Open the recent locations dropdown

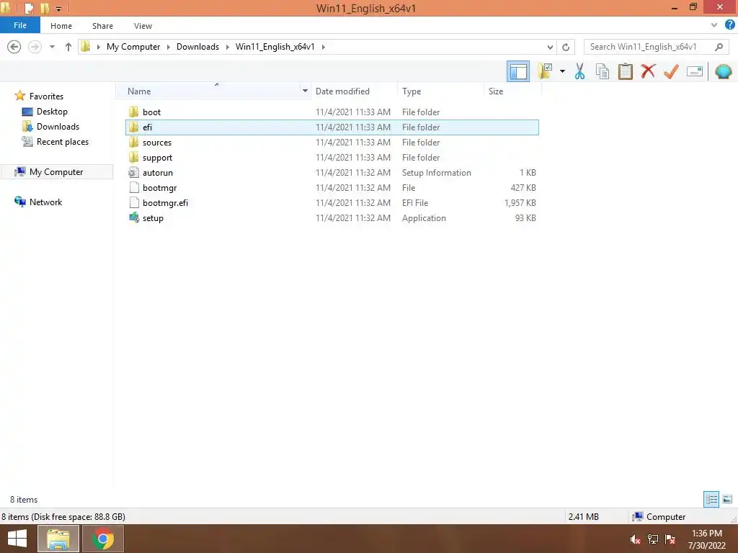[52, 47]
